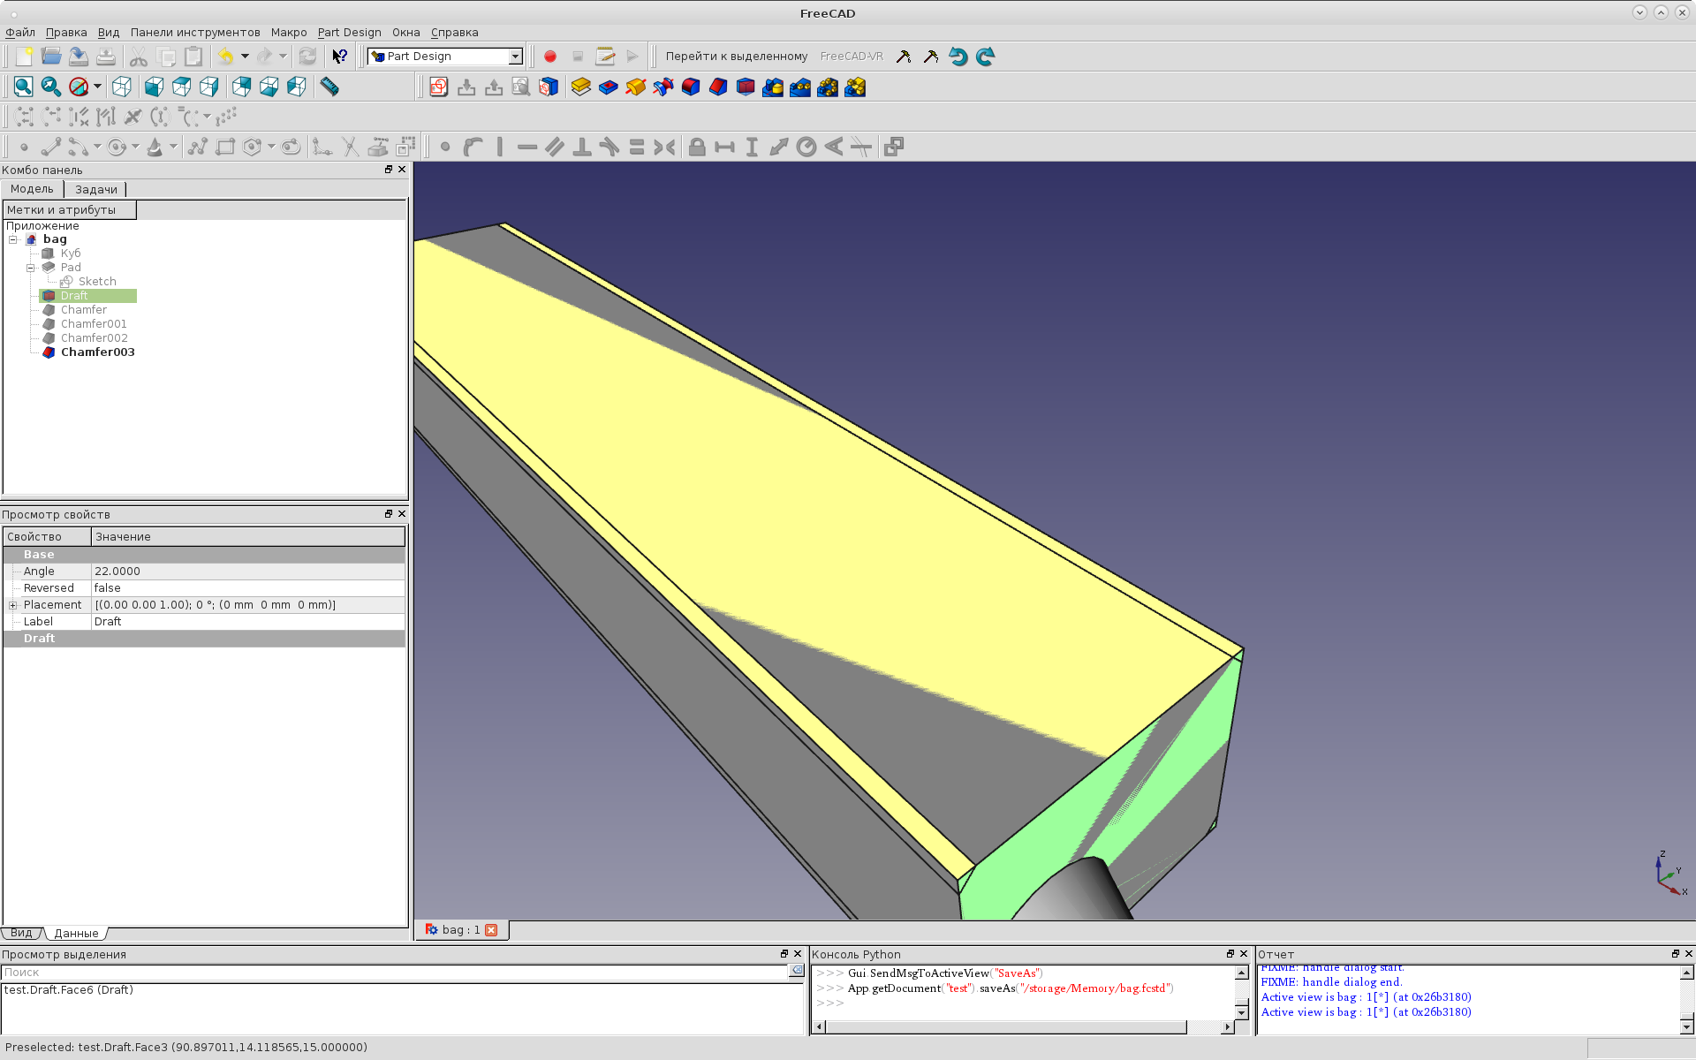Open the Edit Macros notepad icon
The image size is (1696, 1060).
coord(605,57)
